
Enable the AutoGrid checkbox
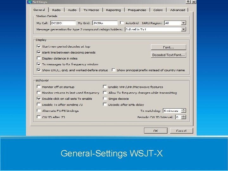coord(122,23)
